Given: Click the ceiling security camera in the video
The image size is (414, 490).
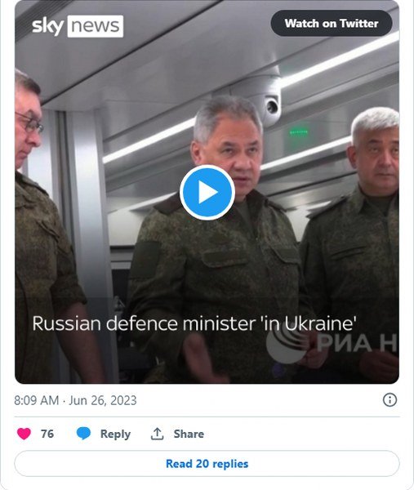Looking at the screenshot, I should 270,107.
